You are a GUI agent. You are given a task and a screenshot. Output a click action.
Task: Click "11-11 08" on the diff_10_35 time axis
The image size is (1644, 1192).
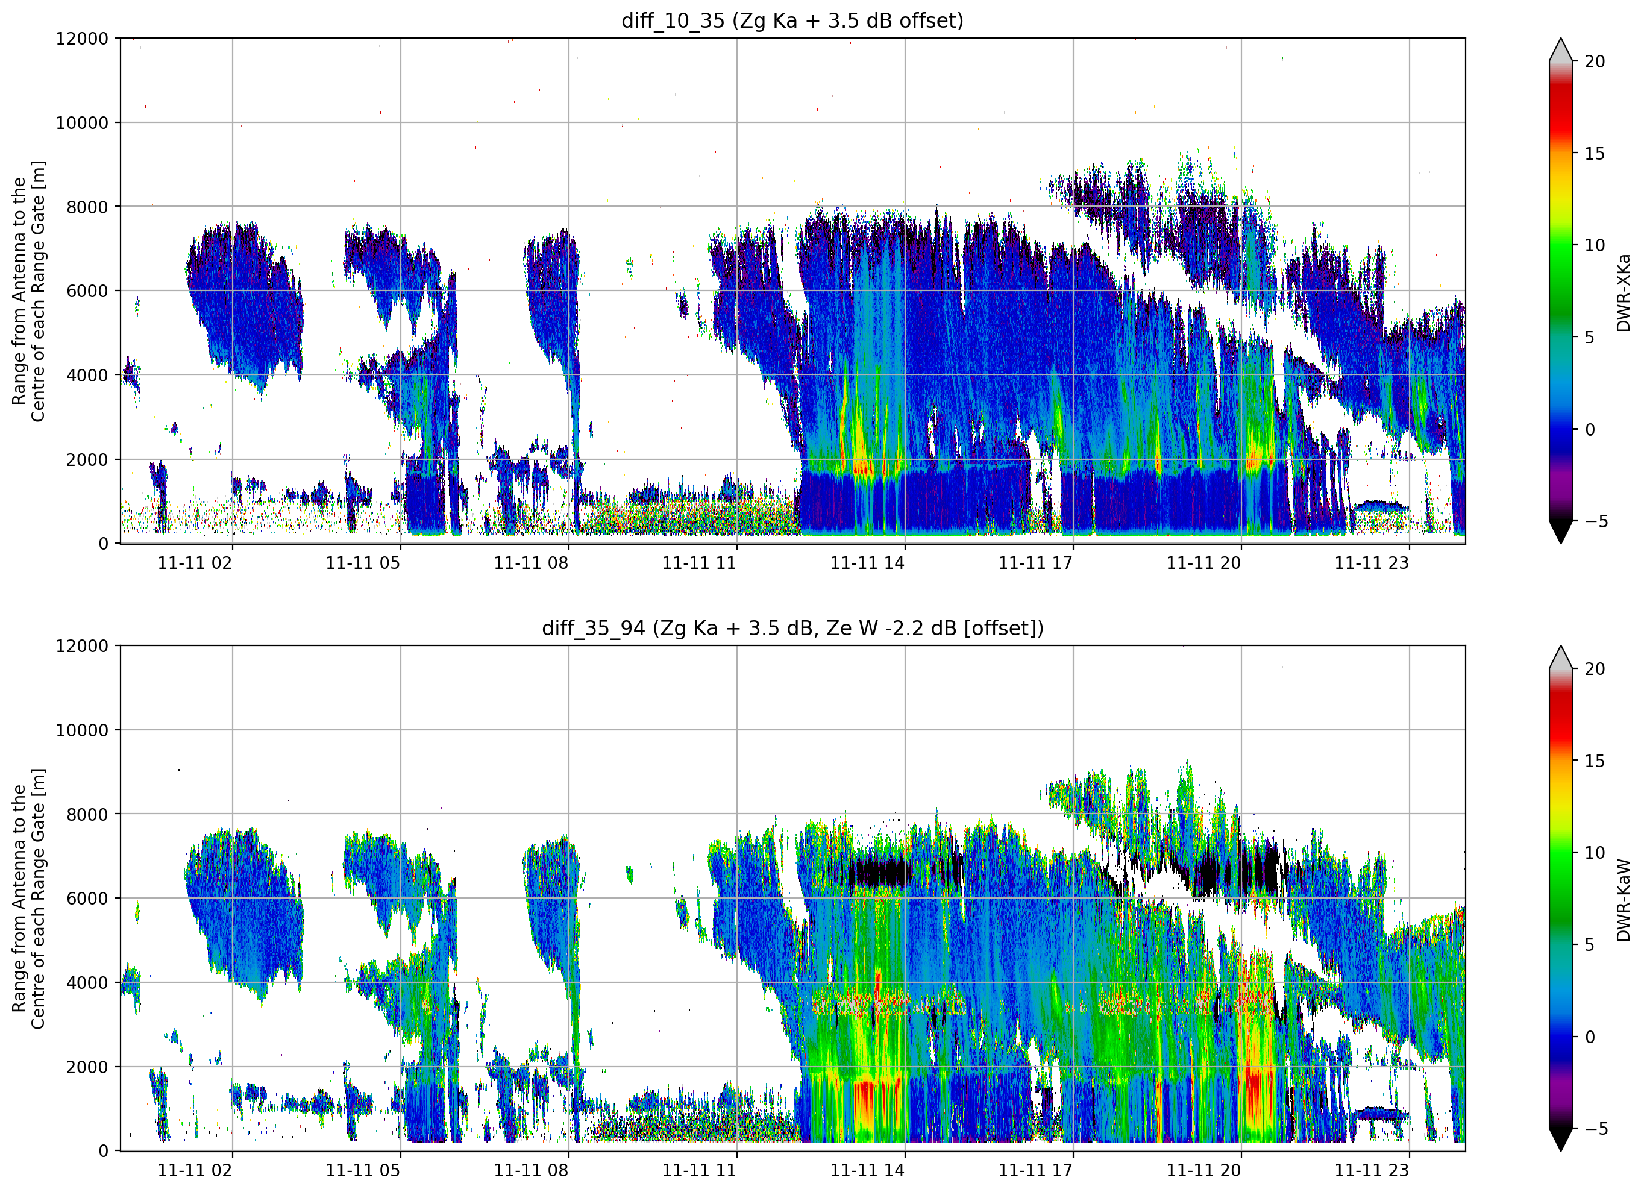pos(532,563)
